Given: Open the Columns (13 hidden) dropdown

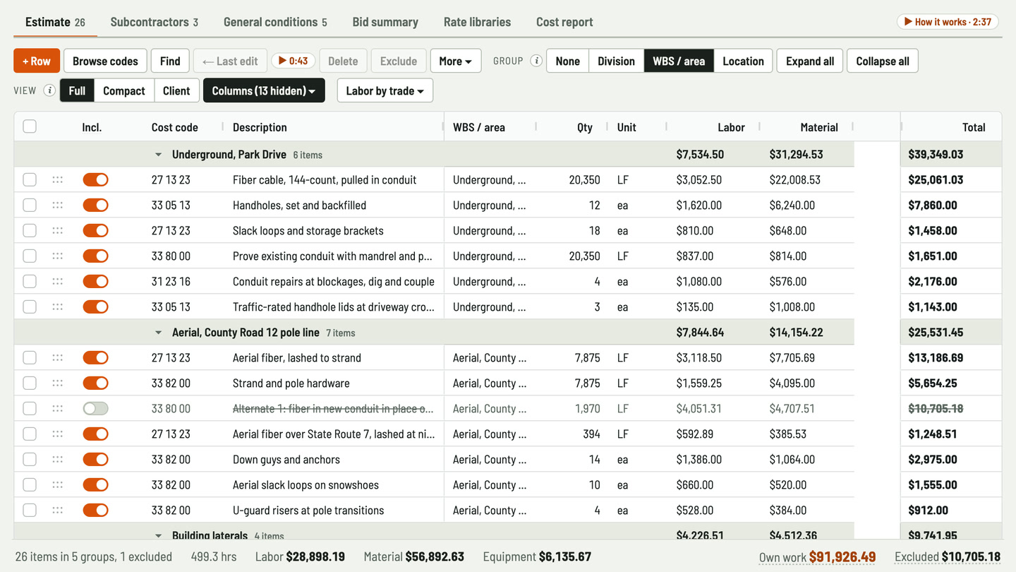Looking at the screenshot, I should point(264,90).
